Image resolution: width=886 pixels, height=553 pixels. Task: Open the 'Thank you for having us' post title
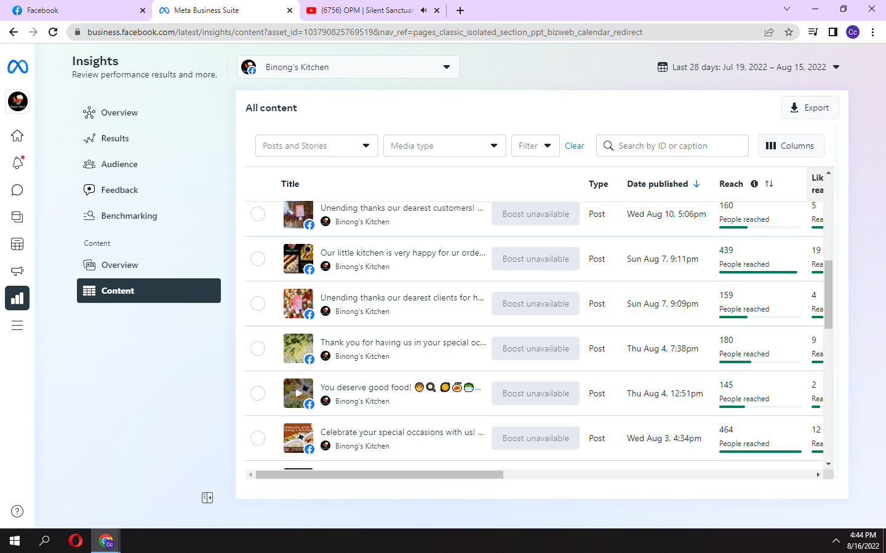tap(403, 342)
